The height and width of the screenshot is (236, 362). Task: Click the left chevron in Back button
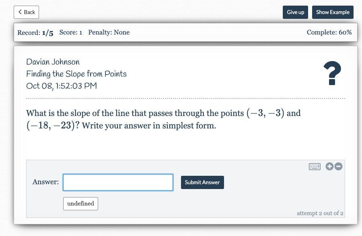(x=20, y=12)
